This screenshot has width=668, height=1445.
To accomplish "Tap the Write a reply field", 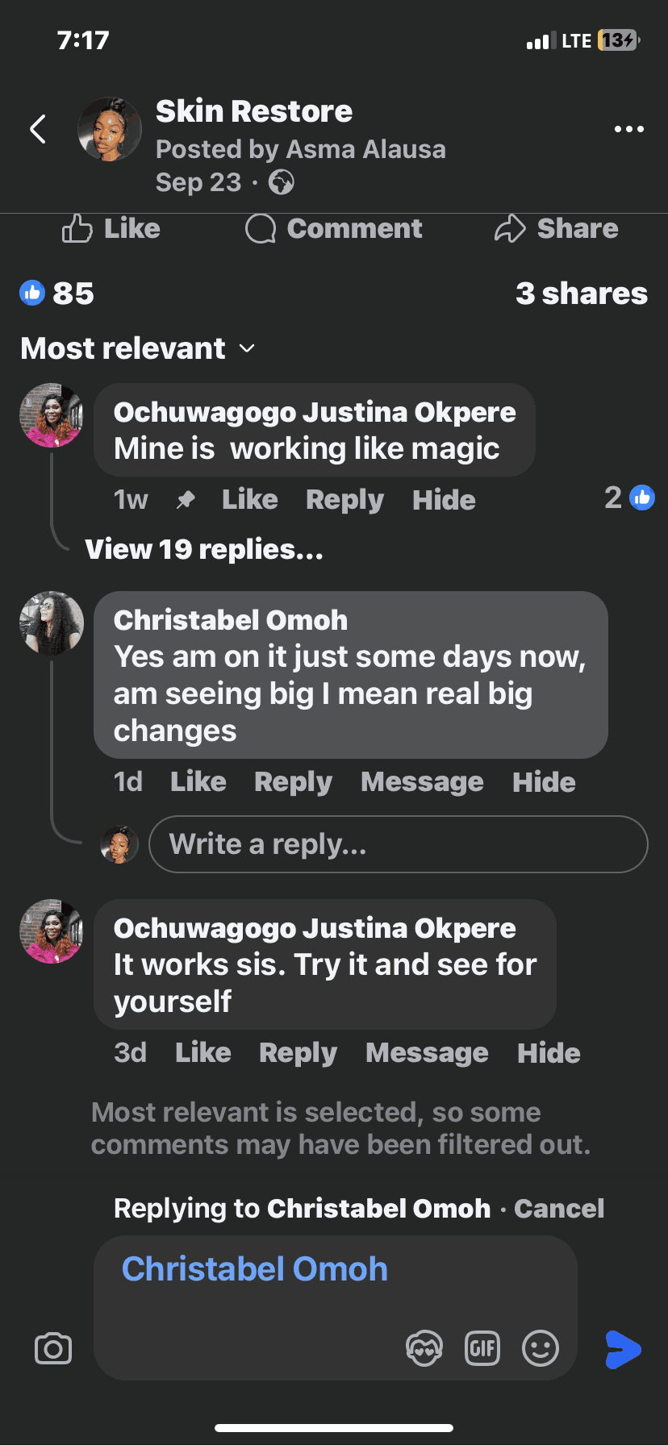I will [398, 844].
